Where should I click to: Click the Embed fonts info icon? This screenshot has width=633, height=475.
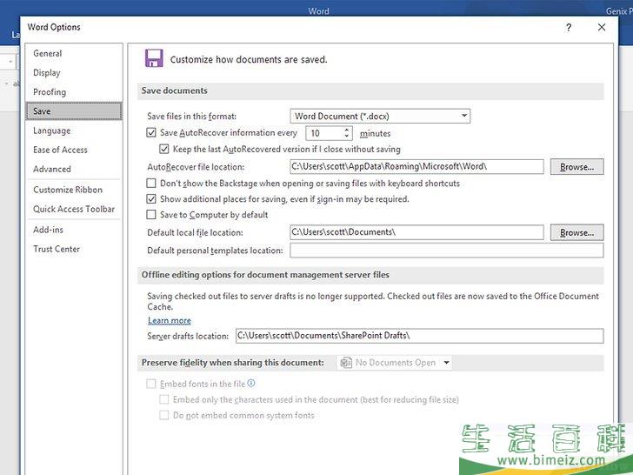[251, 383]
